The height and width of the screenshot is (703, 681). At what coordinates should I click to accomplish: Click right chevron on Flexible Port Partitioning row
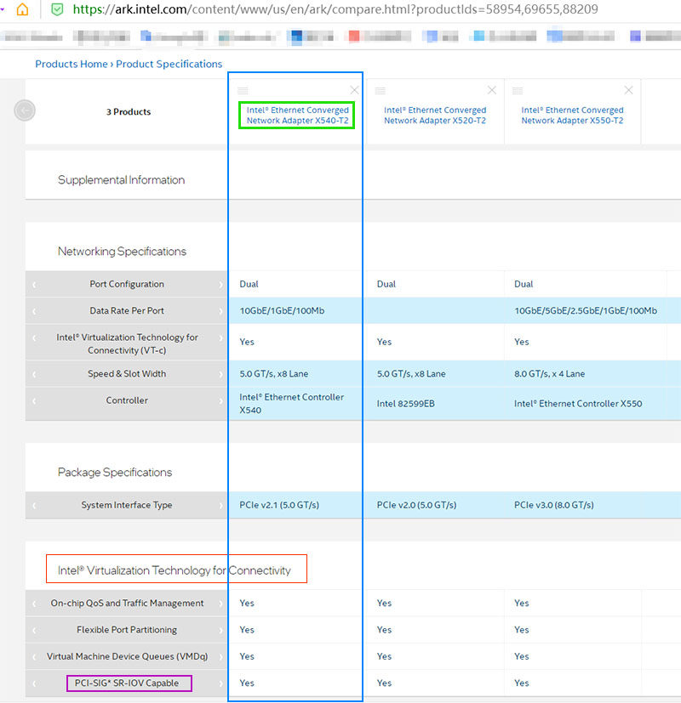point(220,630)
